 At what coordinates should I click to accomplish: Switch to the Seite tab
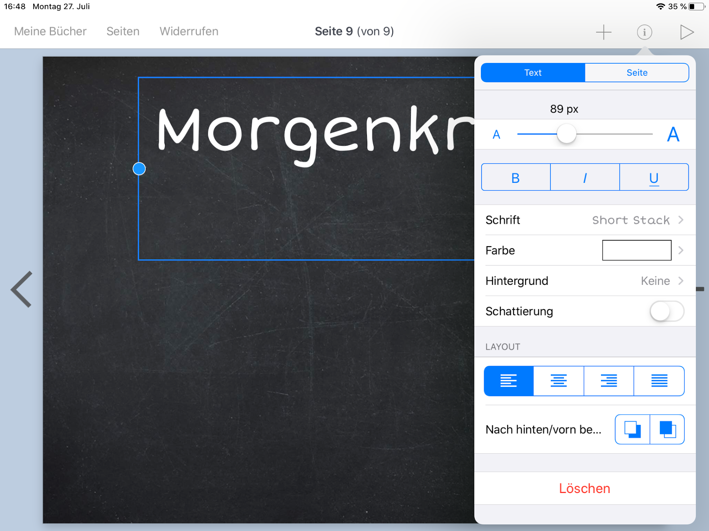[637, 73]
